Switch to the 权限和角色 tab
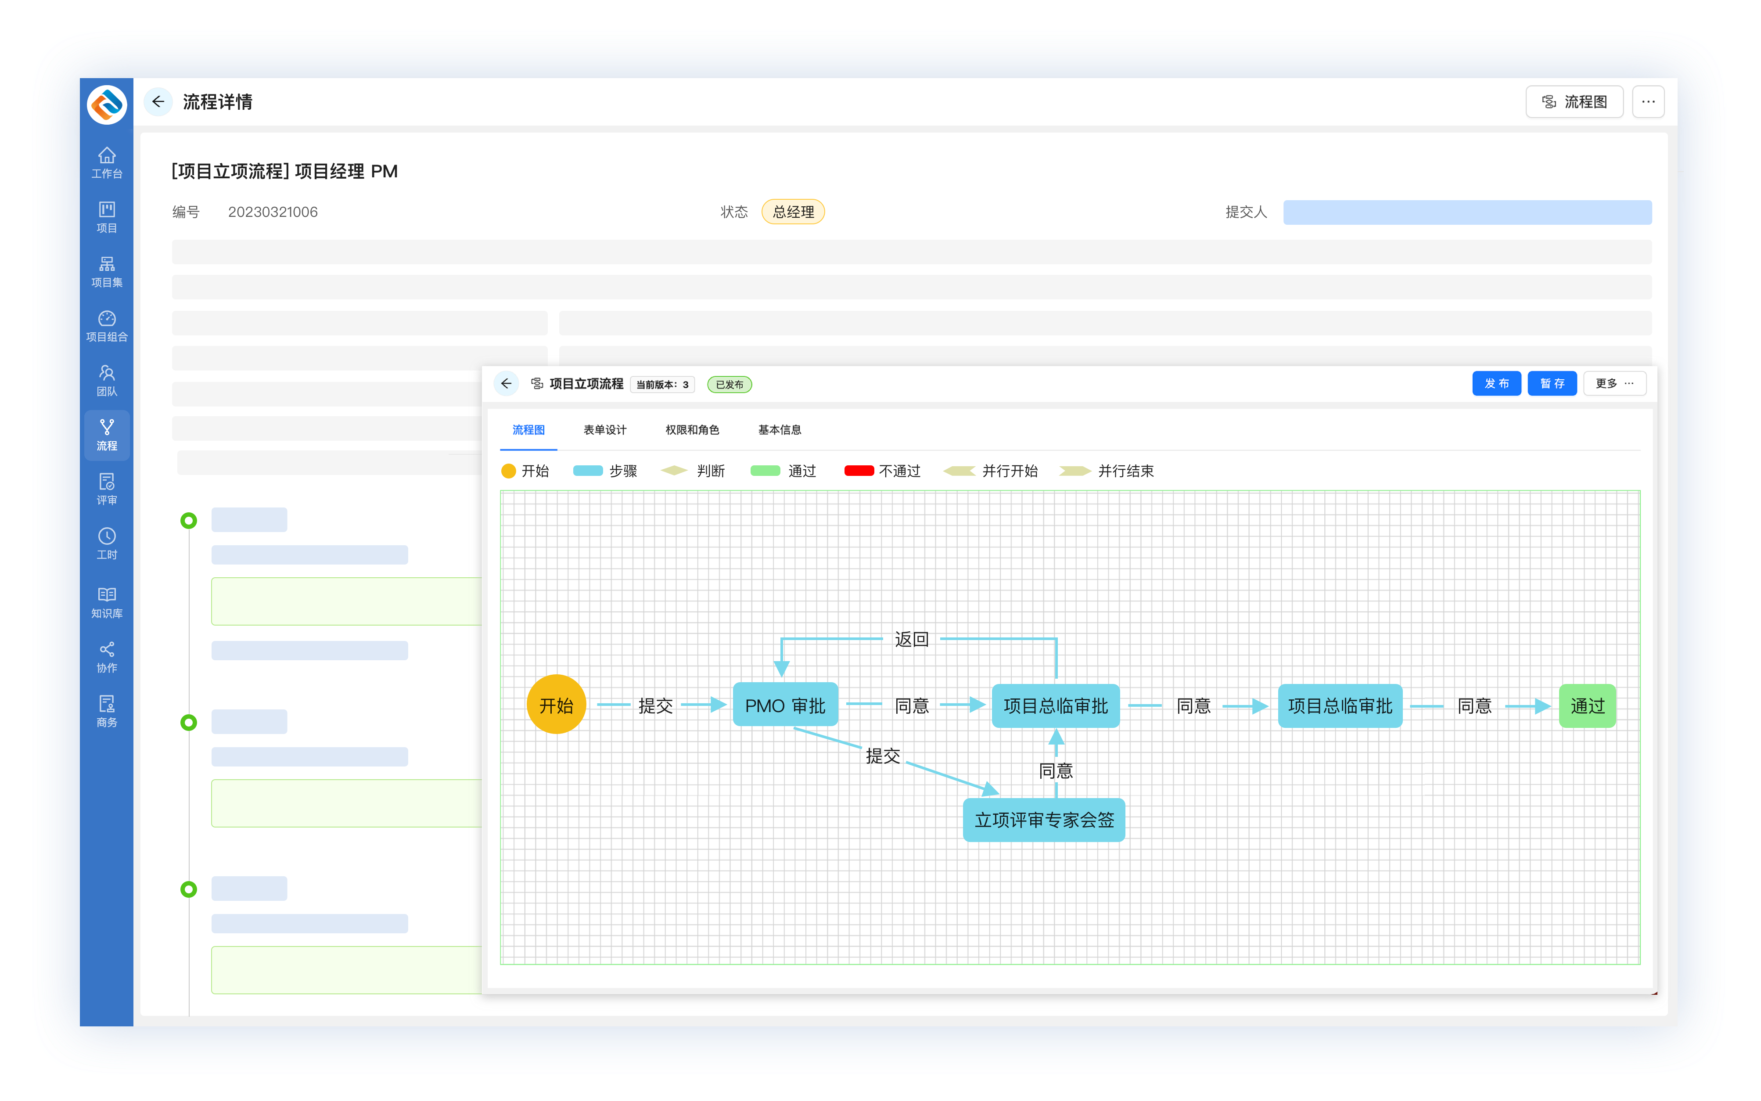1761x1101 pixels. [x=692, y=430]
